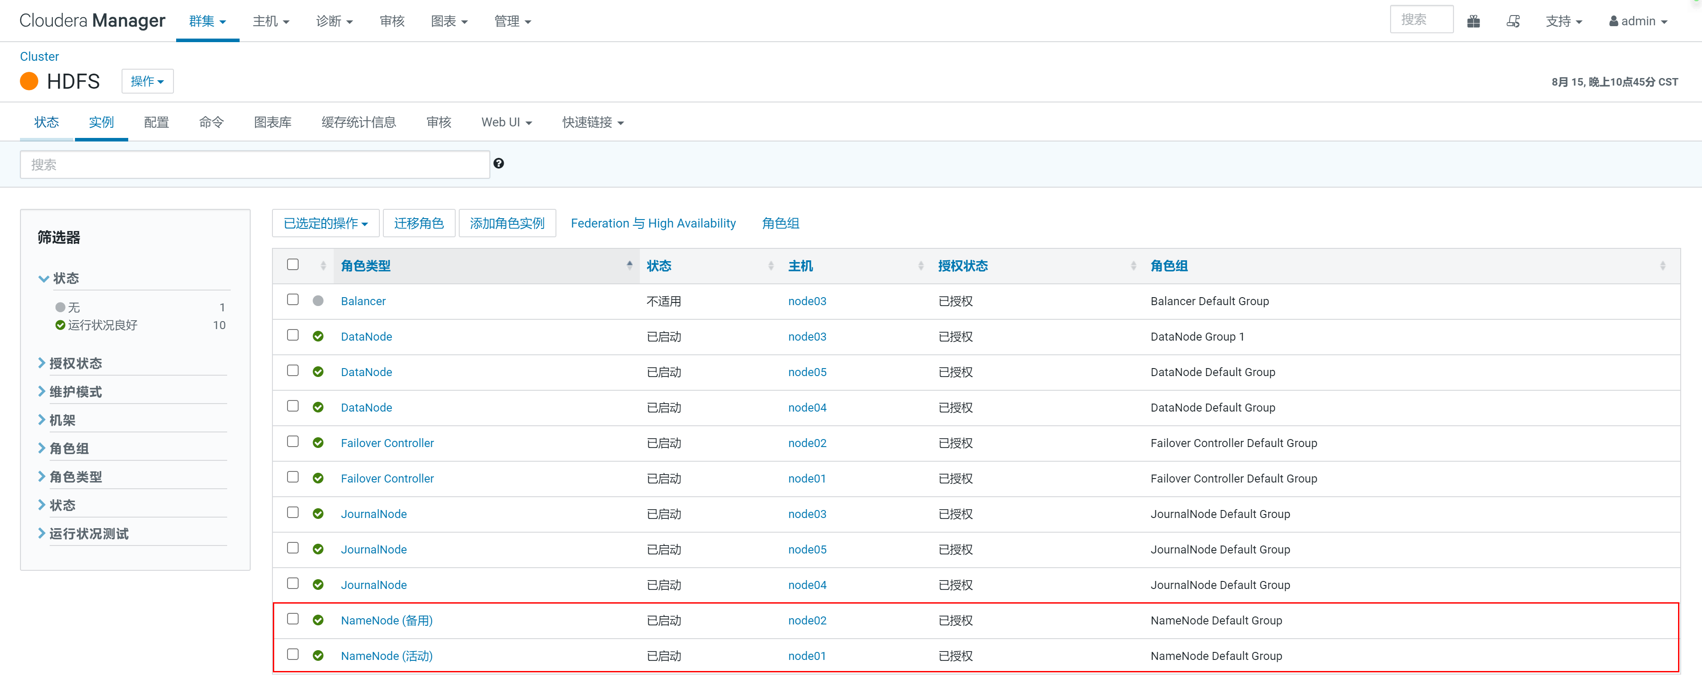Tick the select-all checkbox in table header
Viewport: 1702px width, 675px height.
click(293, 264)
